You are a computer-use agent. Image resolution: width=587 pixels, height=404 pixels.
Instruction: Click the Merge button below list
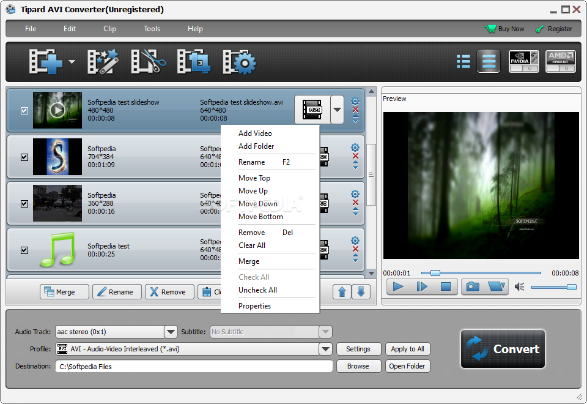coord(64,292)
